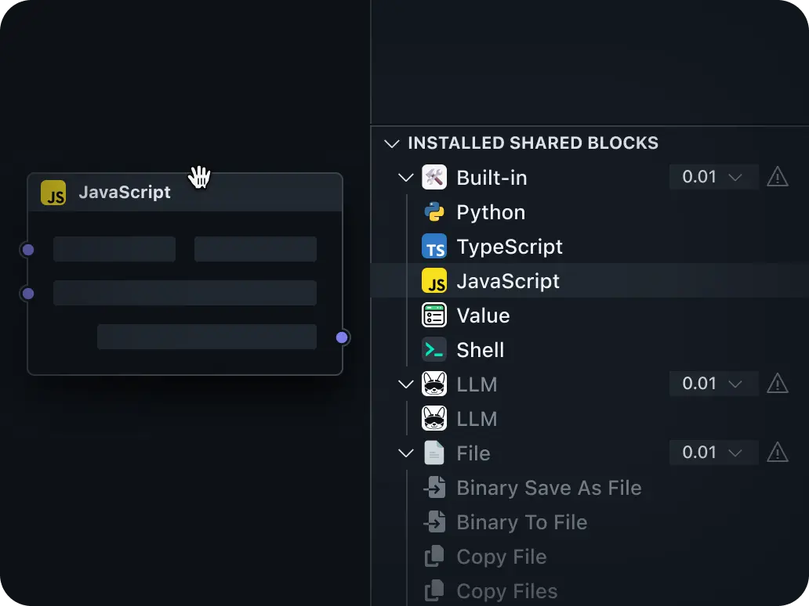
Task: Open the File group version 0.01 dropdown
Action: tap(712, 452)
